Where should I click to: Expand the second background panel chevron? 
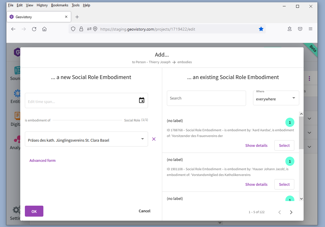point(309,133)
